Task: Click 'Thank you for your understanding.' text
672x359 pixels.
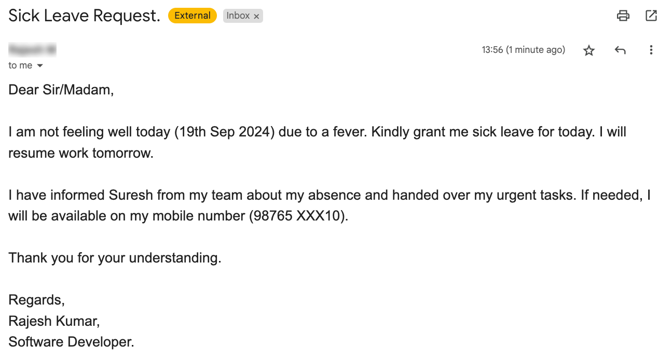Action: point(114,258)
